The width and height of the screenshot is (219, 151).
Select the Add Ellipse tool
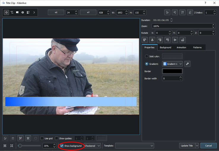coord(23,12)
